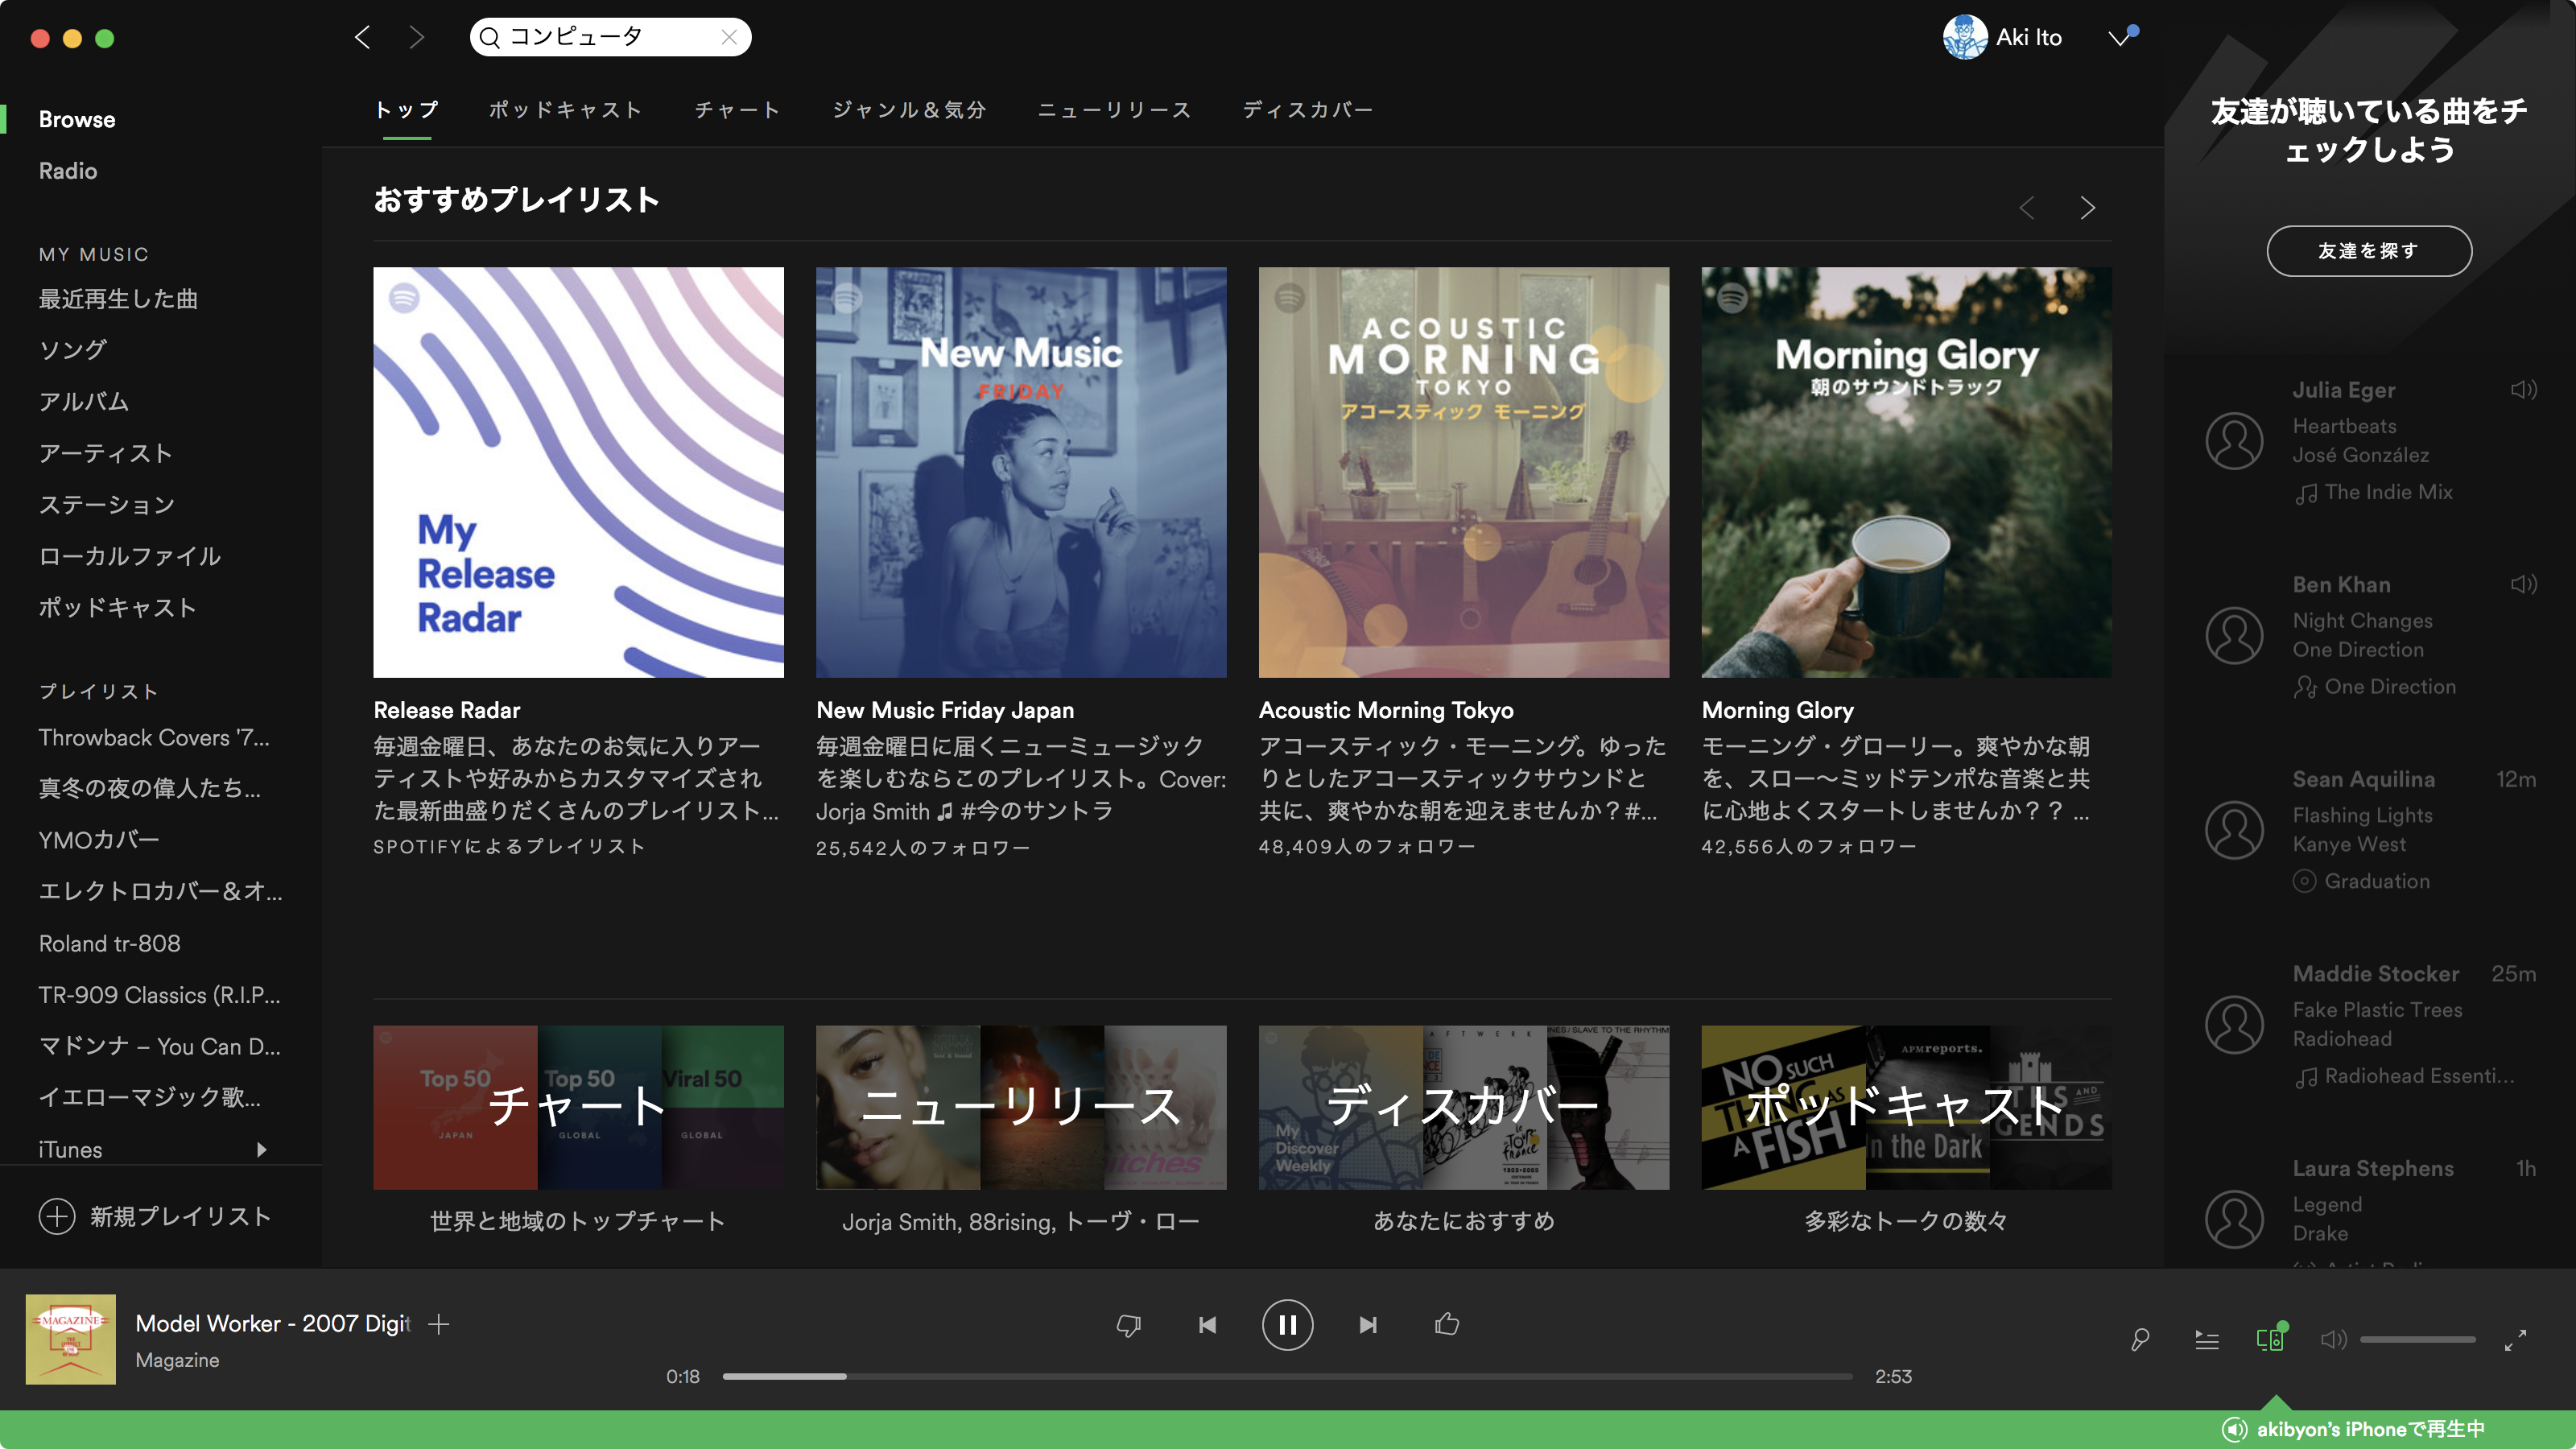Switch to the トップ tab
This screenshot has height=1449, width=2576.
coord(406,110)
